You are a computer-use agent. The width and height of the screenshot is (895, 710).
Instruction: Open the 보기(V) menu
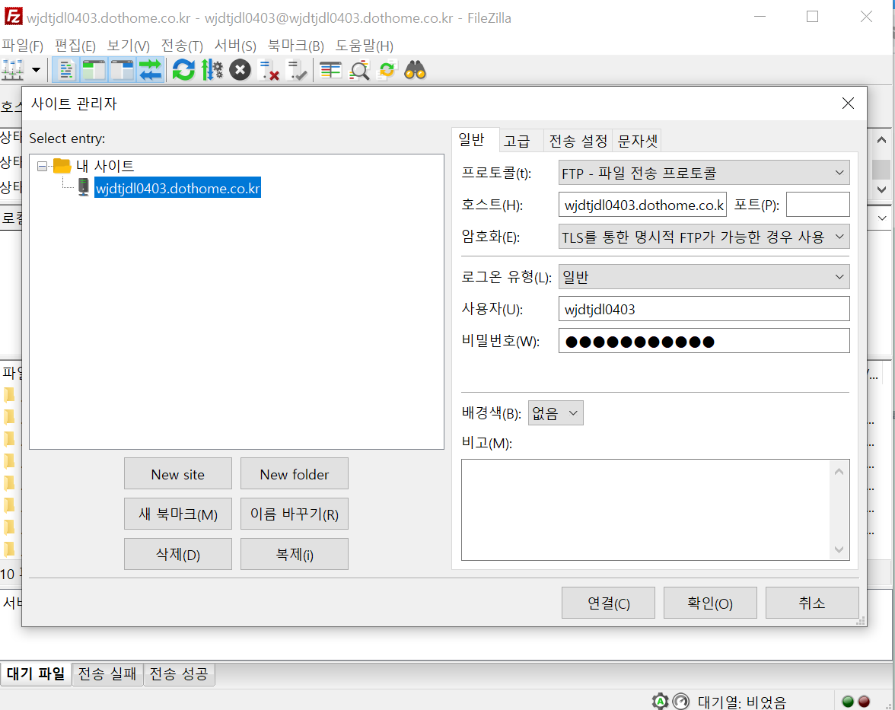click(128, 46)
